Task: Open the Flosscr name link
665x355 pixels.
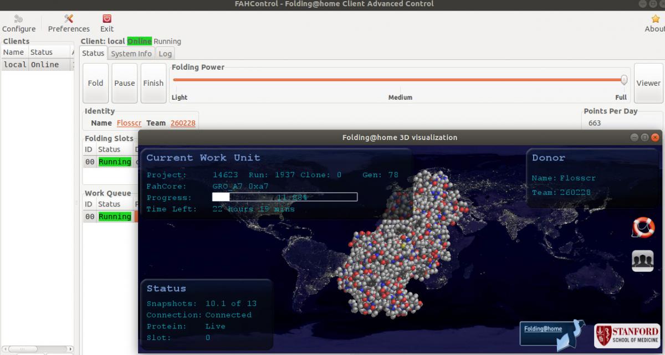Action: pos(129,123)
